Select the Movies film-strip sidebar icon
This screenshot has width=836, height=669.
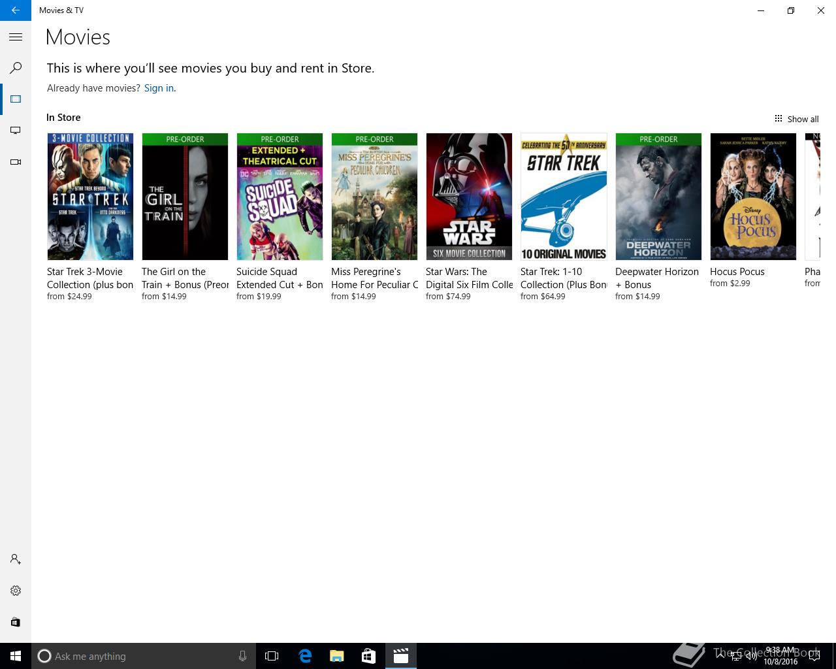[x=16, y=99]
